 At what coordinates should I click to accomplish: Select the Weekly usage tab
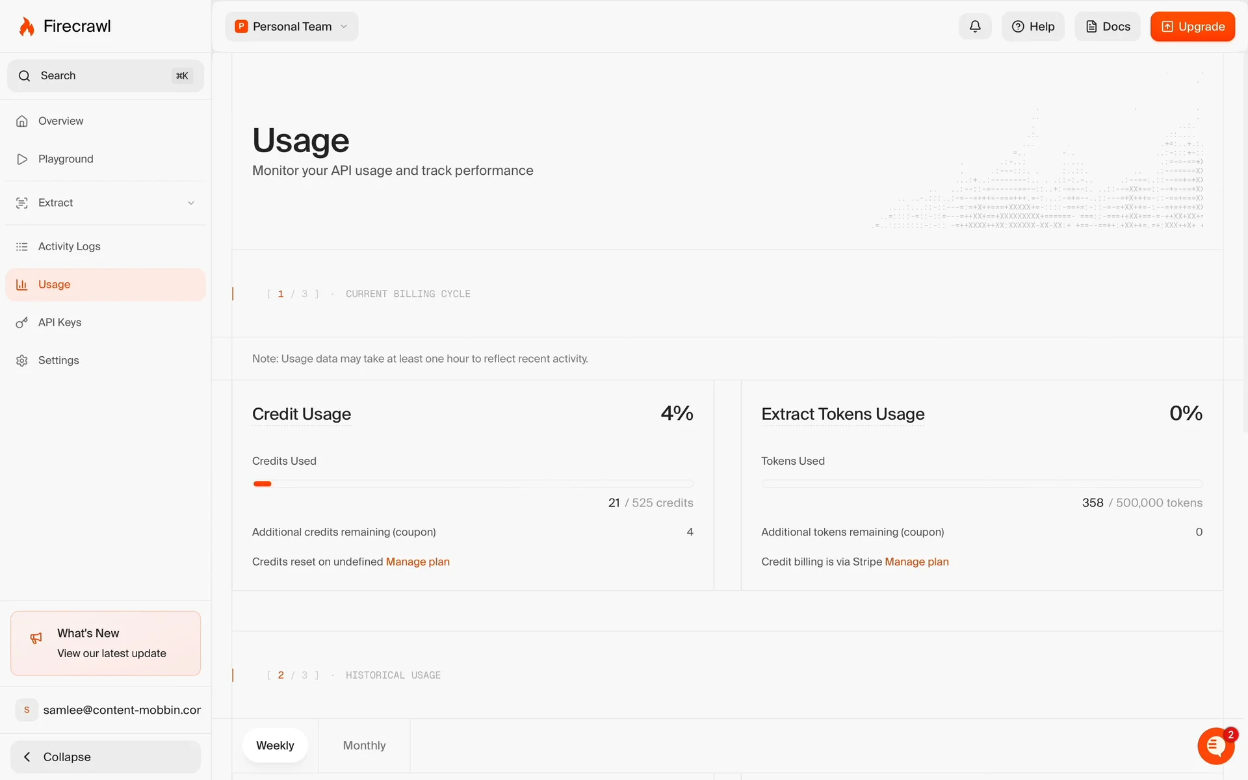pos(275,746)
